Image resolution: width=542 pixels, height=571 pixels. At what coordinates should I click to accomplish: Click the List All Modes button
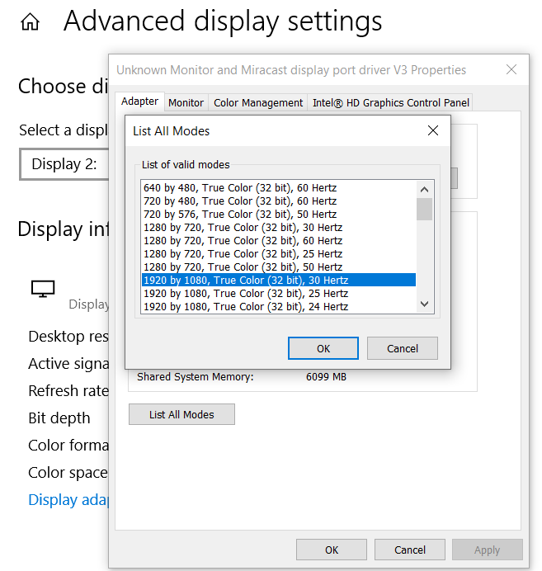point(181,414)
